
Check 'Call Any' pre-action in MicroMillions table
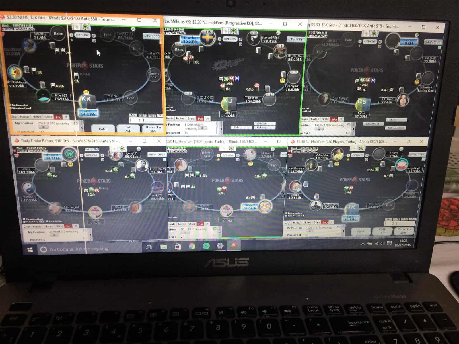(x=264, y=128)
